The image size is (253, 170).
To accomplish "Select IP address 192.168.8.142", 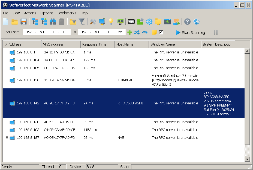I will 28,103.
